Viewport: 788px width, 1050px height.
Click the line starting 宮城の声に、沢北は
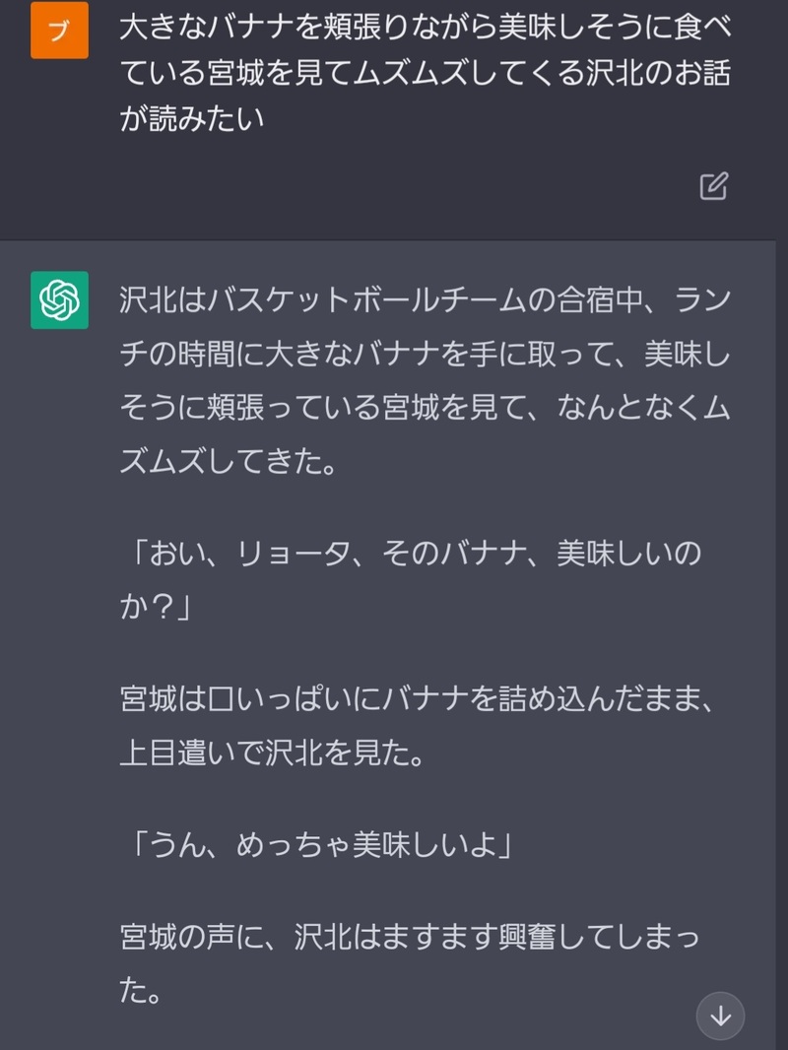(x=409, y=937)
